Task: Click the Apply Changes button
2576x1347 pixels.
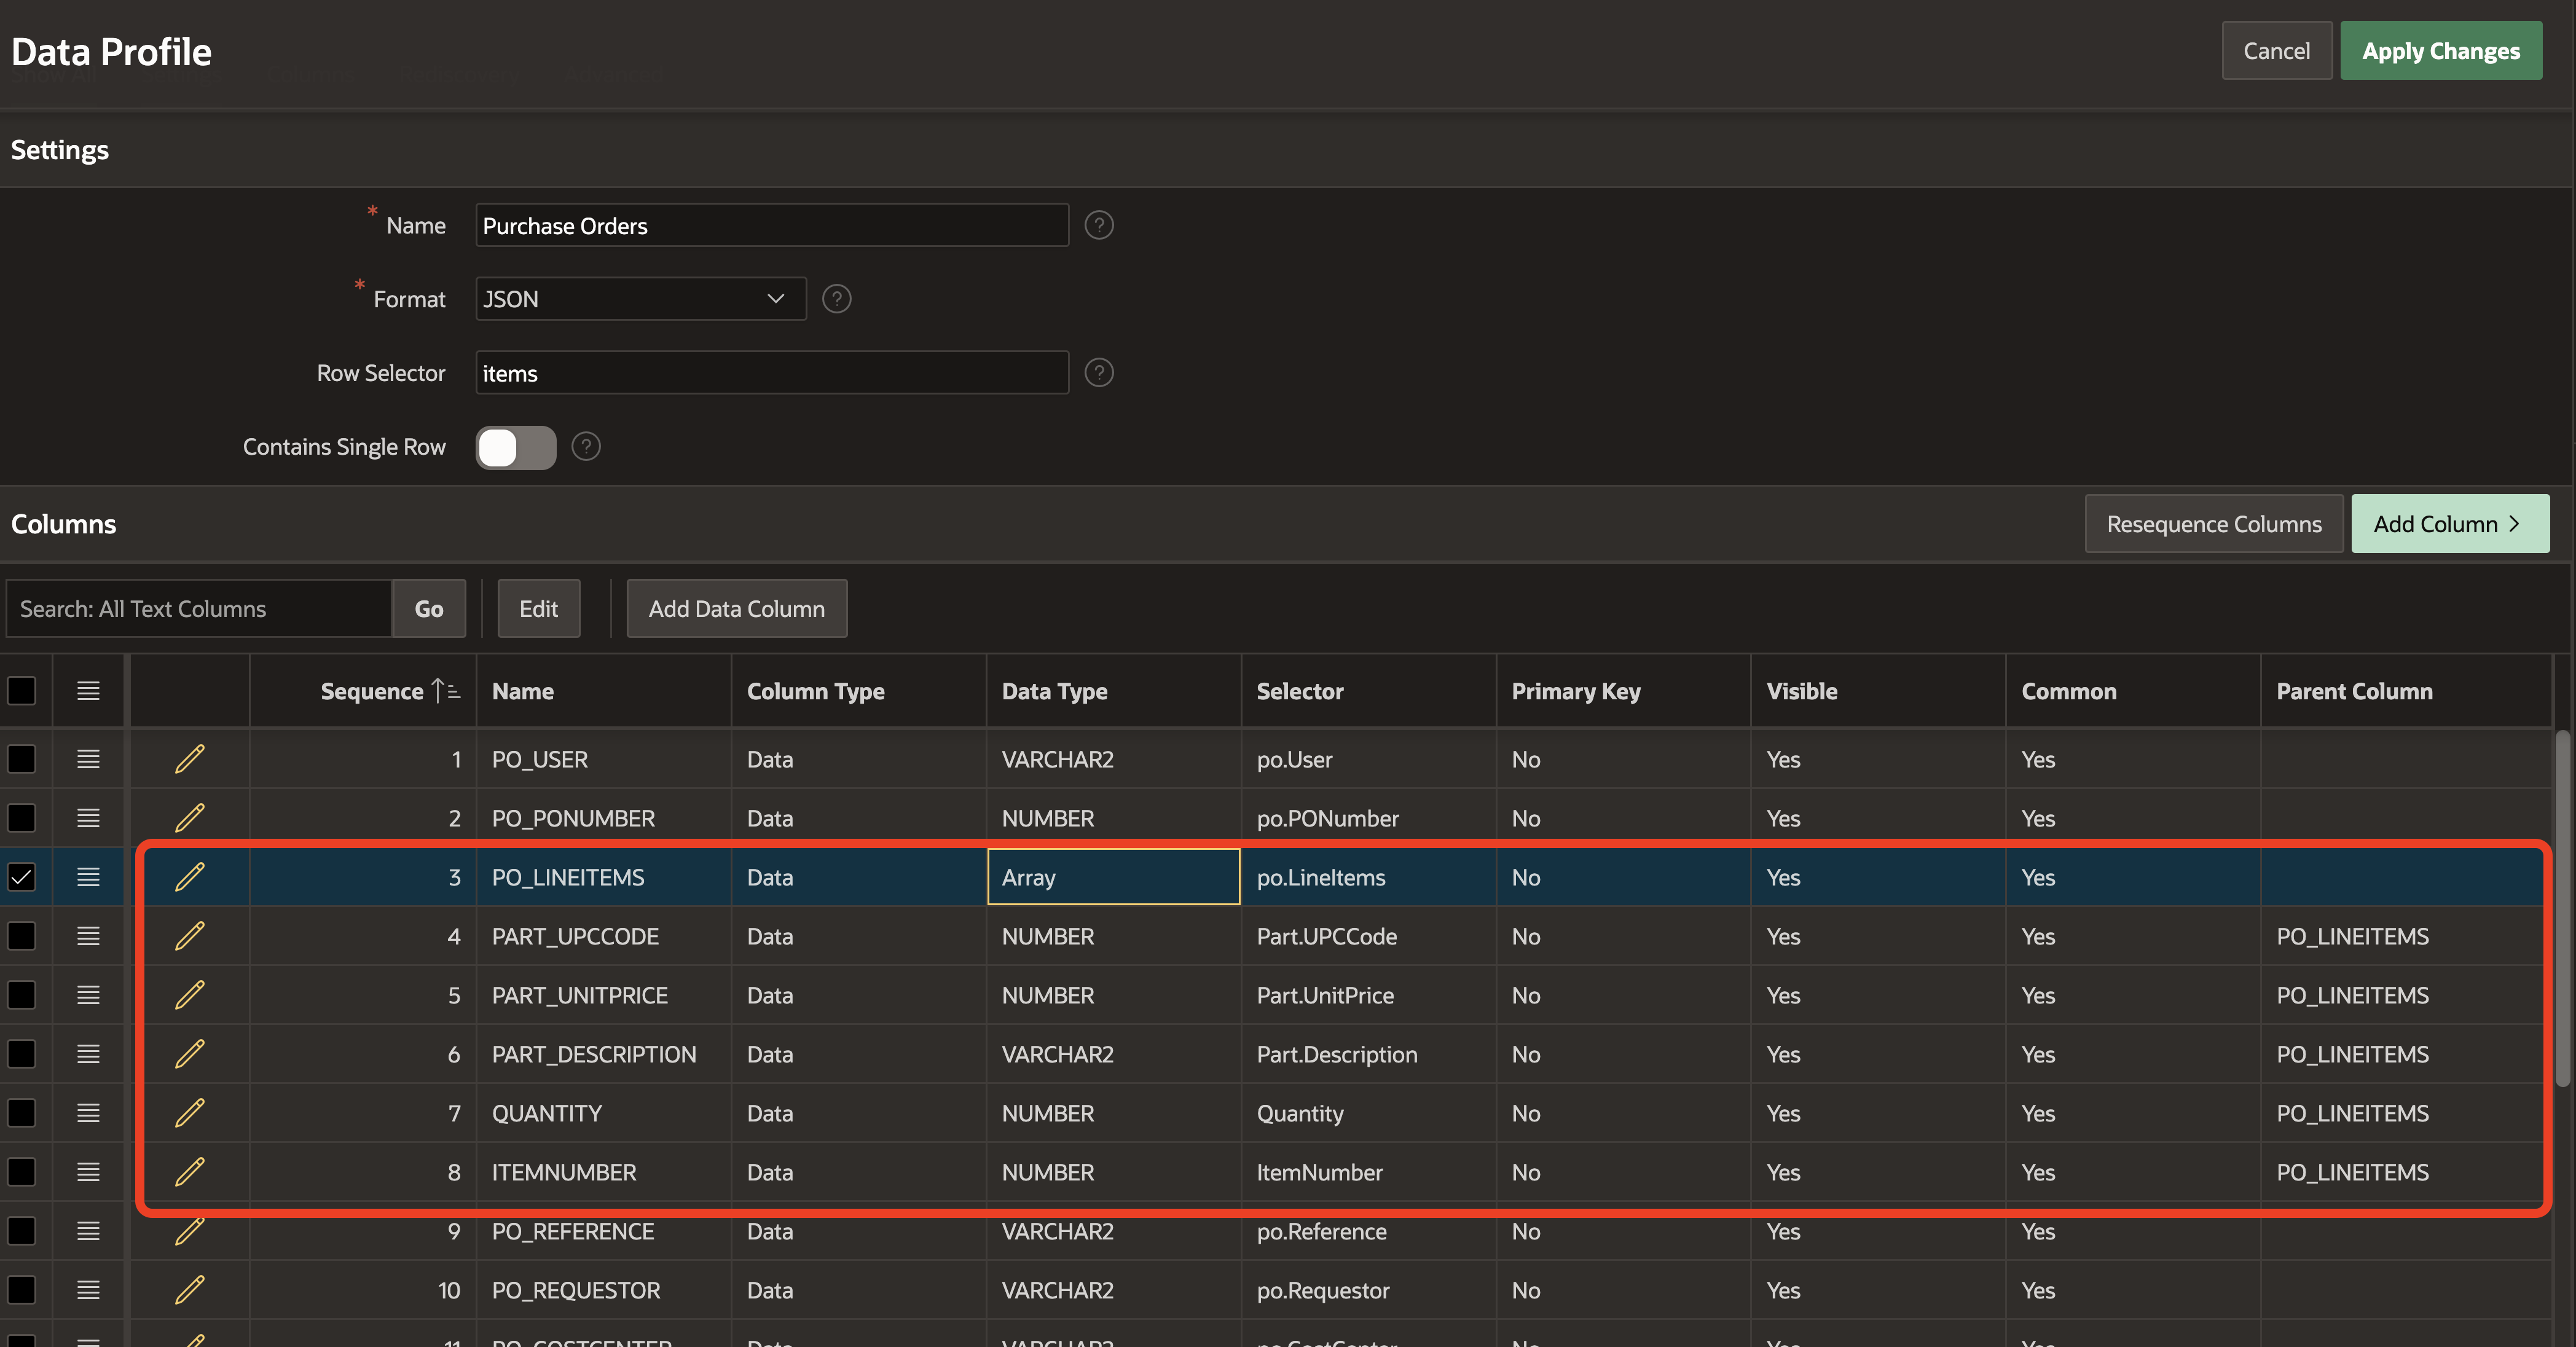Action: pos(2440,51)
